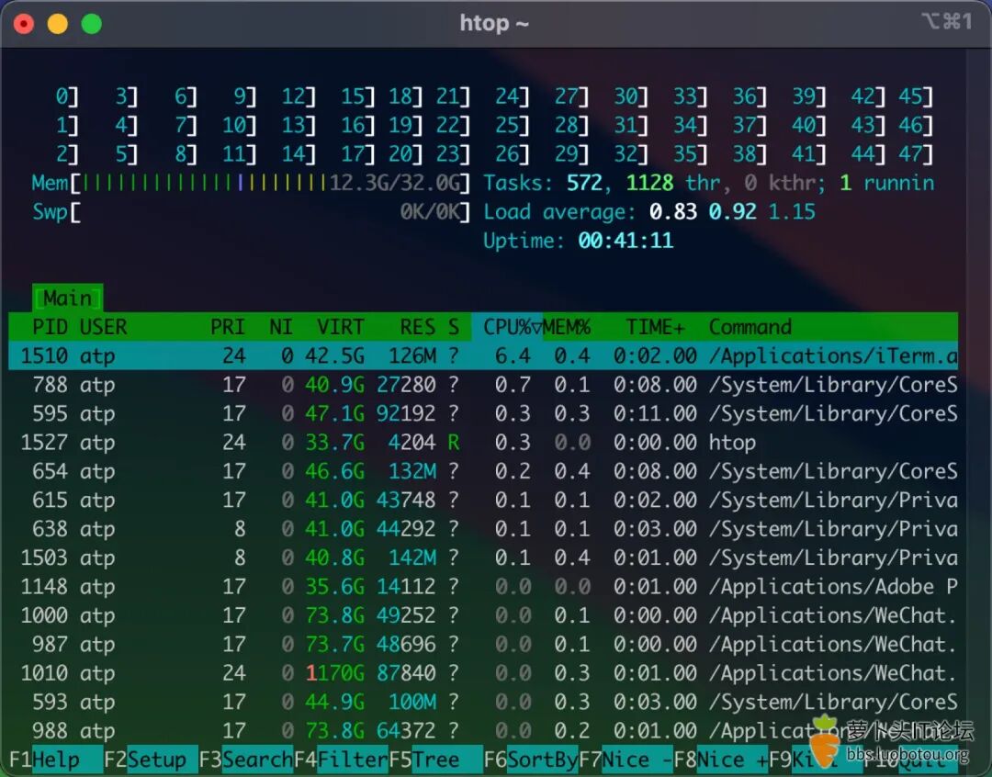
Task: Activate F3 Search in the footer
Action: pos(245,760)
